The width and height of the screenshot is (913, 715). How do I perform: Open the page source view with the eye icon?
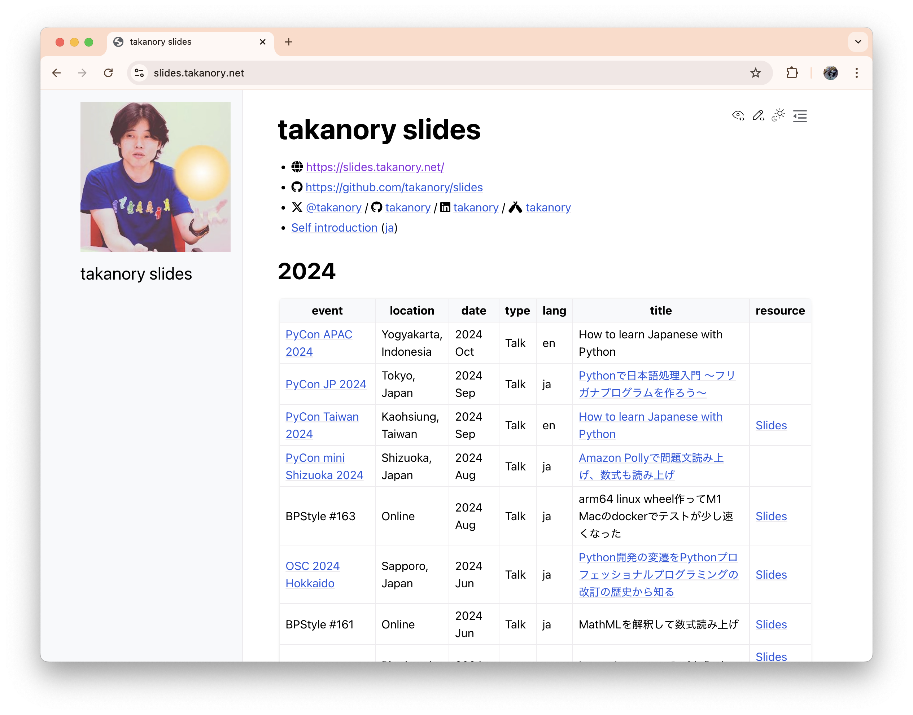click(x=738, y=116)
